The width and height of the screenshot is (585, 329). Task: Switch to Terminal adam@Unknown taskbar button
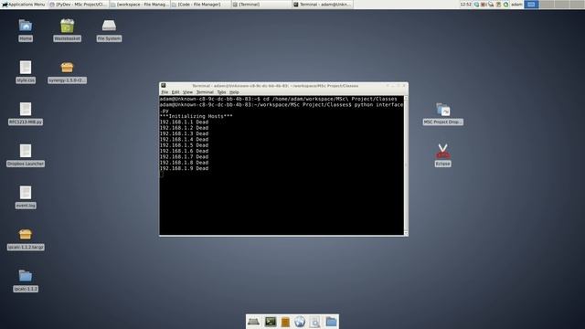click(323, 5)
